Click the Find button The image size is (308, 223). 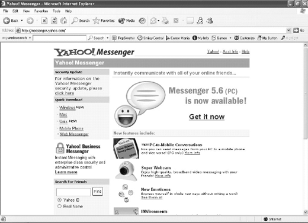[x=98, y=192]
